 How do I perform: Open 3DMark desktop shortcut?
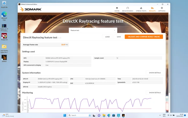4,58
